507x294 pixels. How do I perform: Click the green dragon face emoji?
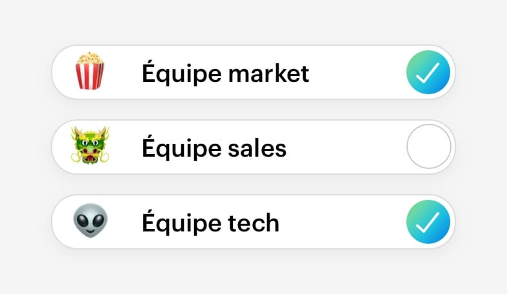coord(90,145)
